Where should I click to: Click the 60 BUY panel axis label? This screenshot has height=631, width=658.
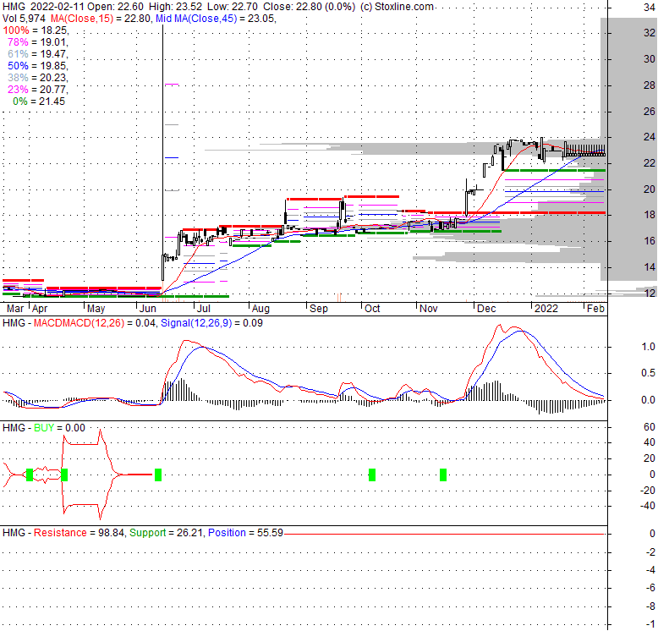point(650,427)
